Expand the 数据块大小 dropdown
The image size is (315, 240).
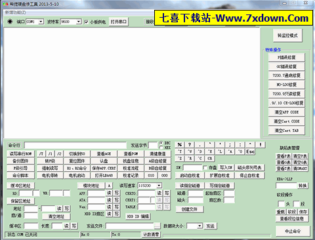tap(199, 226)
